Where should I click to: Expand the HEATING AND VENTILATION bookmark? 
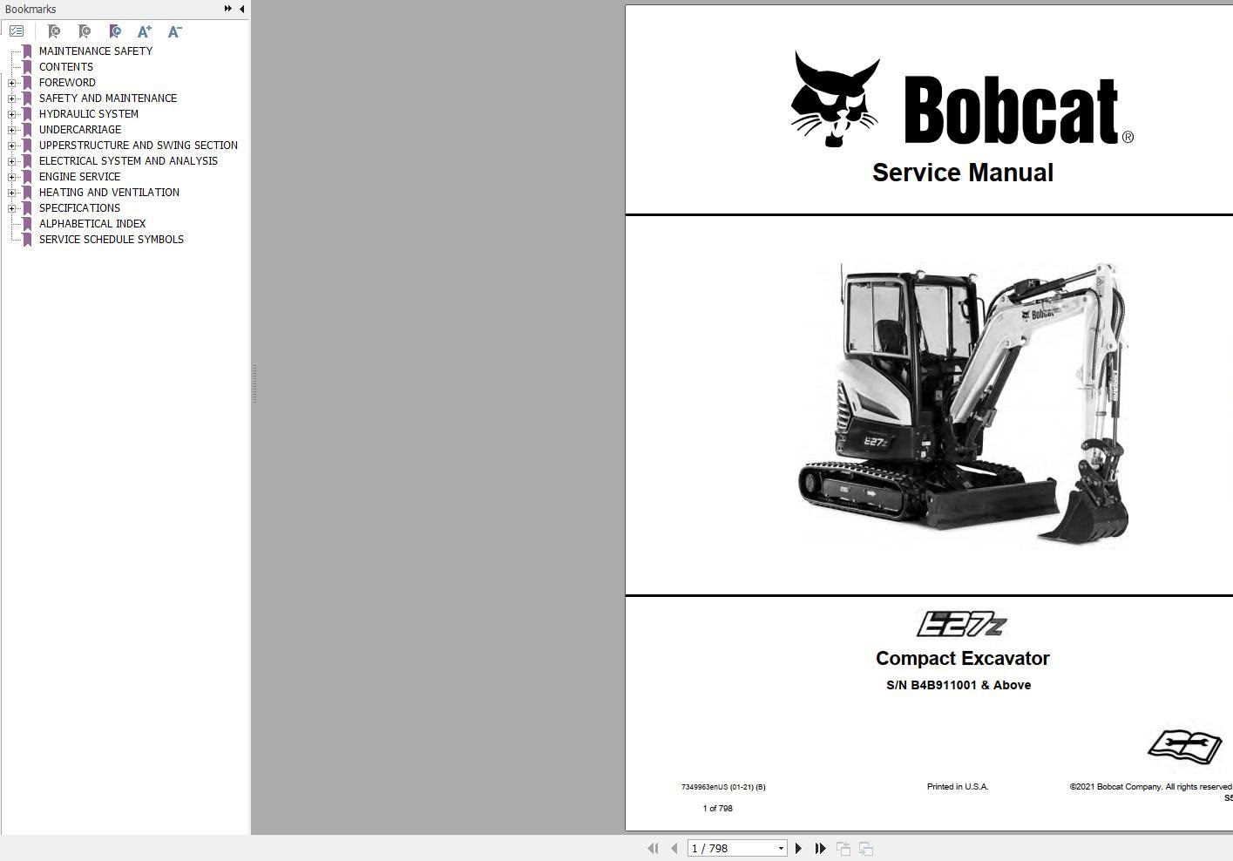pos(11,193)
